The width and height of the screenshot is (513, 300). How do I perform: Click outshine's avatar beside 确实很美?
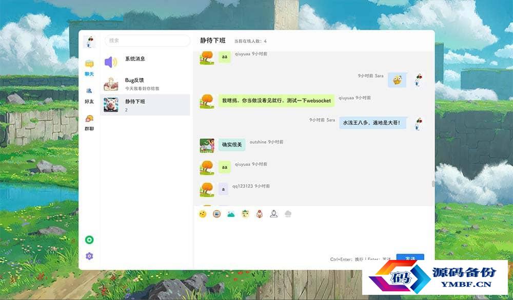coord(207,145)
